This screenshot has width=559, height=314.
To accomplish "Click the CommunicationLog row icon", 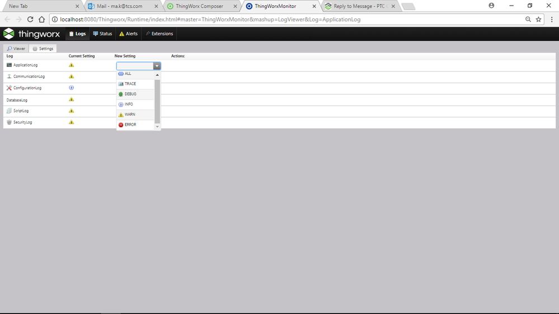I will (10, 76).
